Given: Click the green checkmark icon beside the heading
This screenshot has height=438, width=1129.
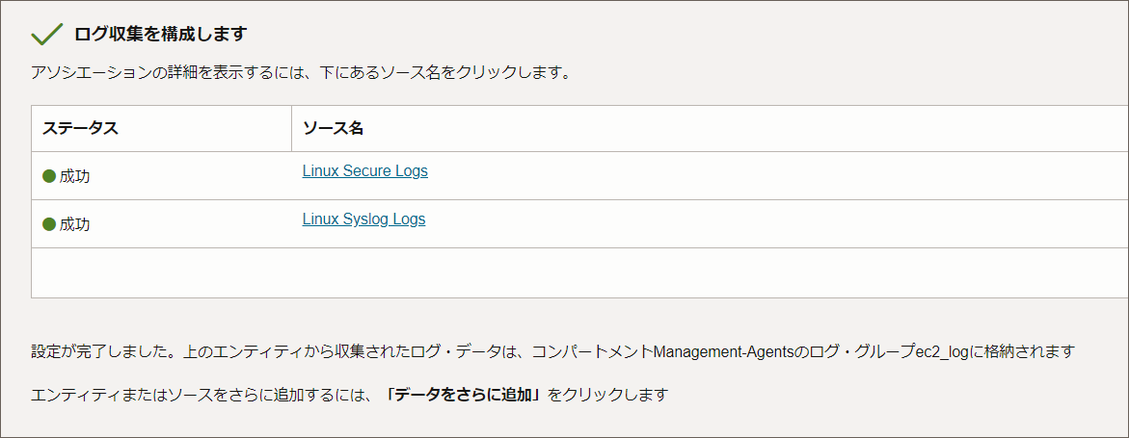Looking at the screenshot, I should (x=46, y=35).
